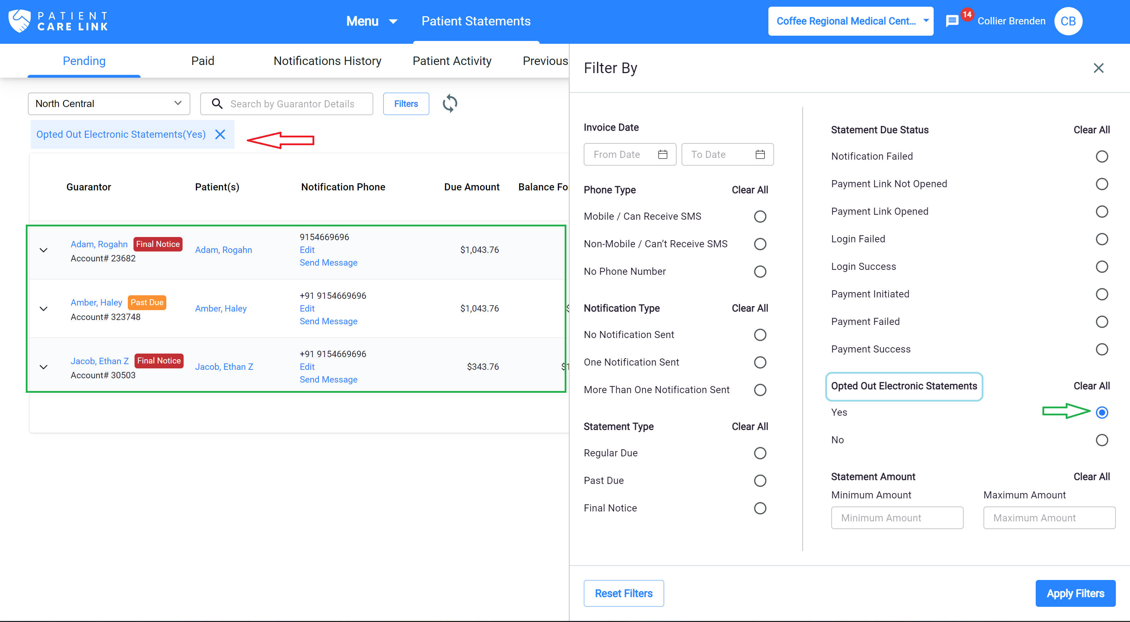This screenshot has width=1130, height=622.
Task: Click the Search by Guarantor Details field
Action: pos(286,103)
